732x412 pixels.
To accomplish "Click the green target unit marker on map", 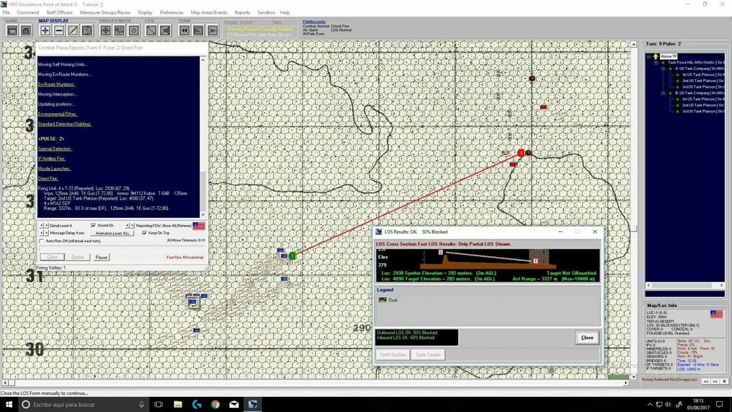I will (x=292, y=256).
